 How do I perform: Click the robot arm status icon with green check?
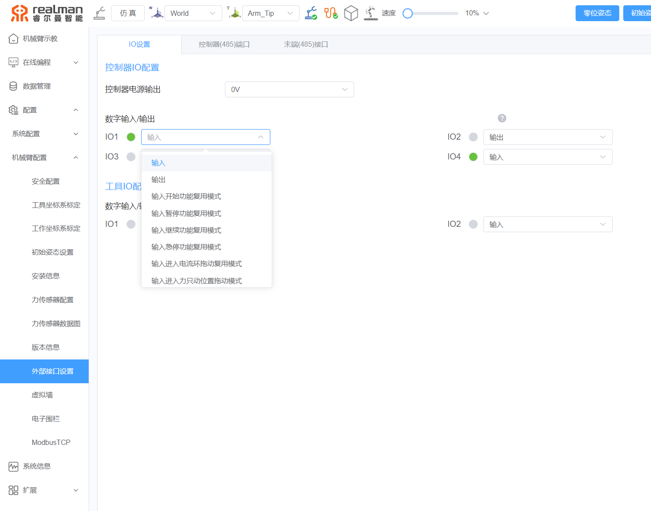(311, 13)
